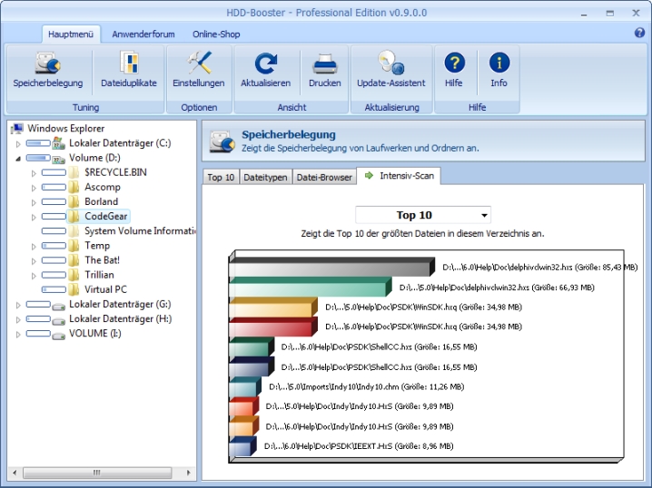Click the largest gray bar for delphivclwin32.hxs
The height and width of the screenshot is (488, 652).
click(x=331, y=268)
